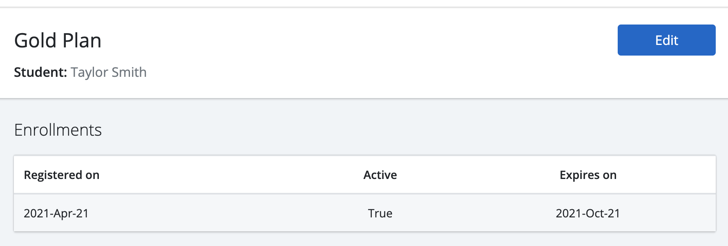Click the True value under Active
Screen dimensions: 728x246
(380, 213)
